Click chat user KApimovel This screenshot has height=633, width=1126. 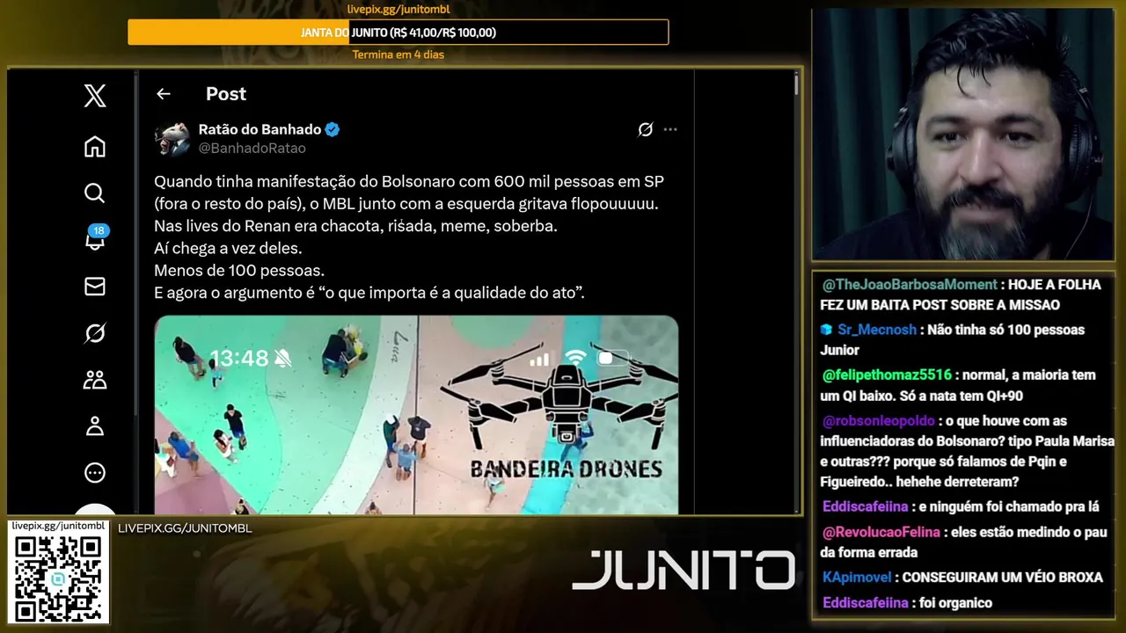(x=858, y=578)
